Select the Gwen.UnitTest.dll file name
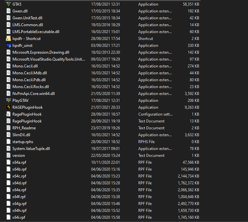The width and height of the screenshot is (248, 222). coord(28,18)
